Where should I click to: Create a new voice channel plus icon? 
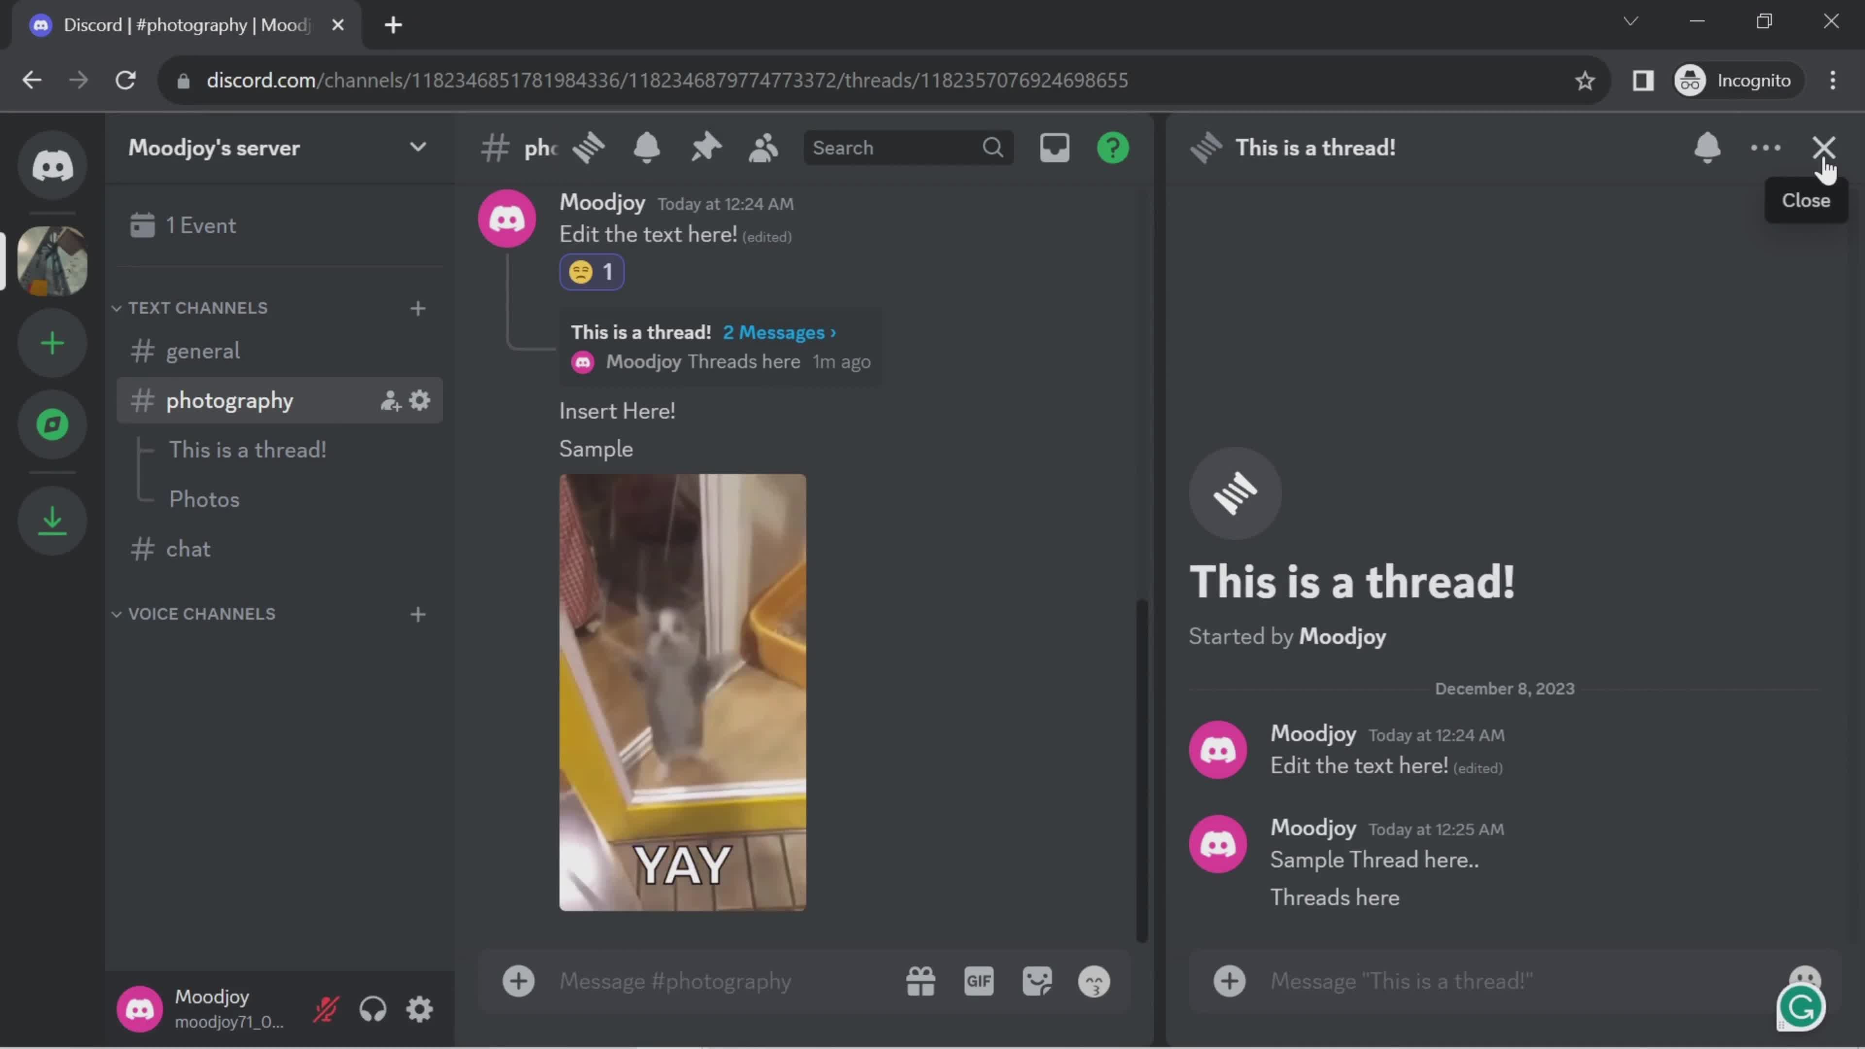(x=418, y=615)
